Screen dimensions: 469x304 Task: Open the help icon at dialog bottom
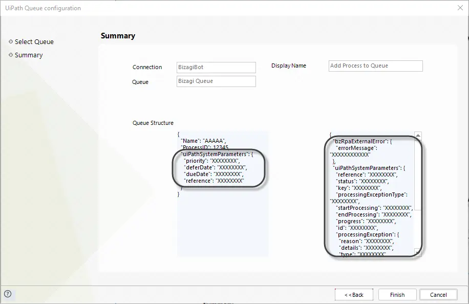[8, 294]
